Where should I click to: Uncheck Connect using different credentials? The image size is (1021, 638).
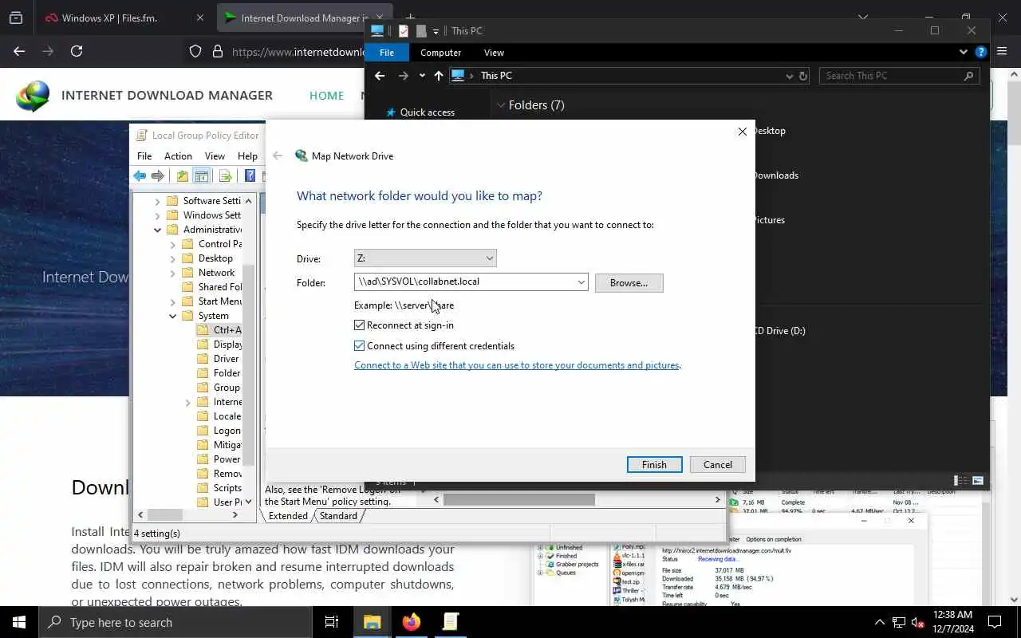click(x=360, y=346)
